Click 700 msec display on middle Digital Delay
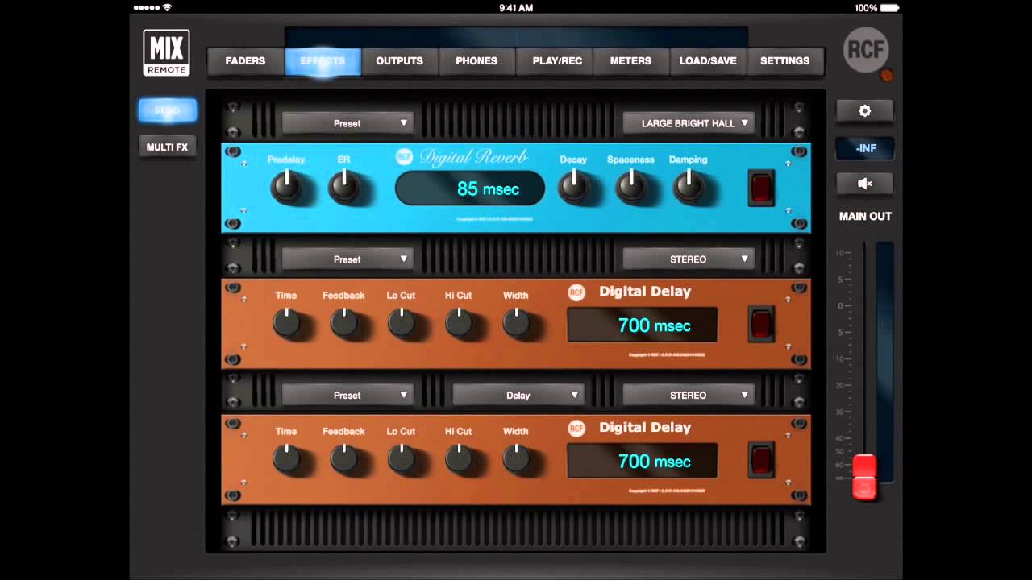This screenshot has width=1032, height=580. (x=643, y=325)
